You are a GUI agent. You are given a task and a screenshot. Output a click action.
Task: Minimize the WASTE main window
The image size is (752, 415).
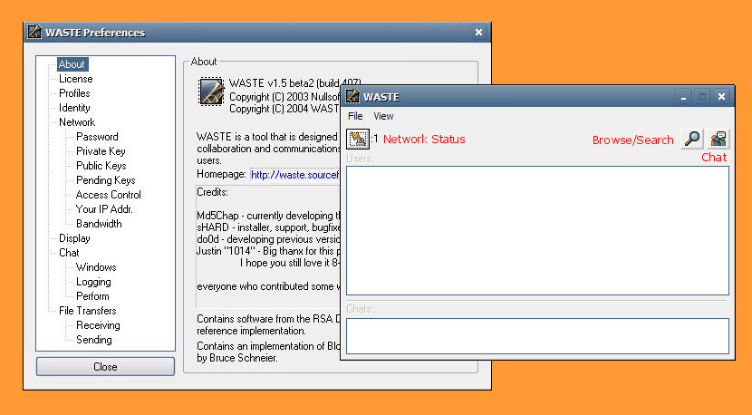(x=683, y=96)
